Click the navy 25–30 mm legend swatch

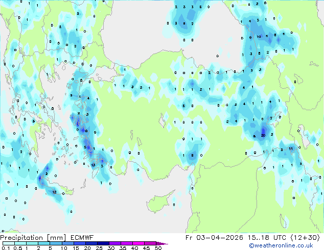[x=103, y=243]
